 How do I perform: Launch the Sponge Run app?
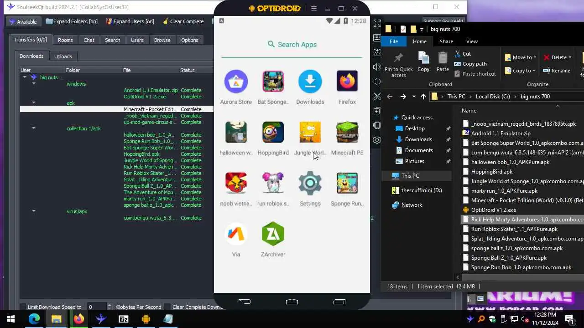click(347, 183)
